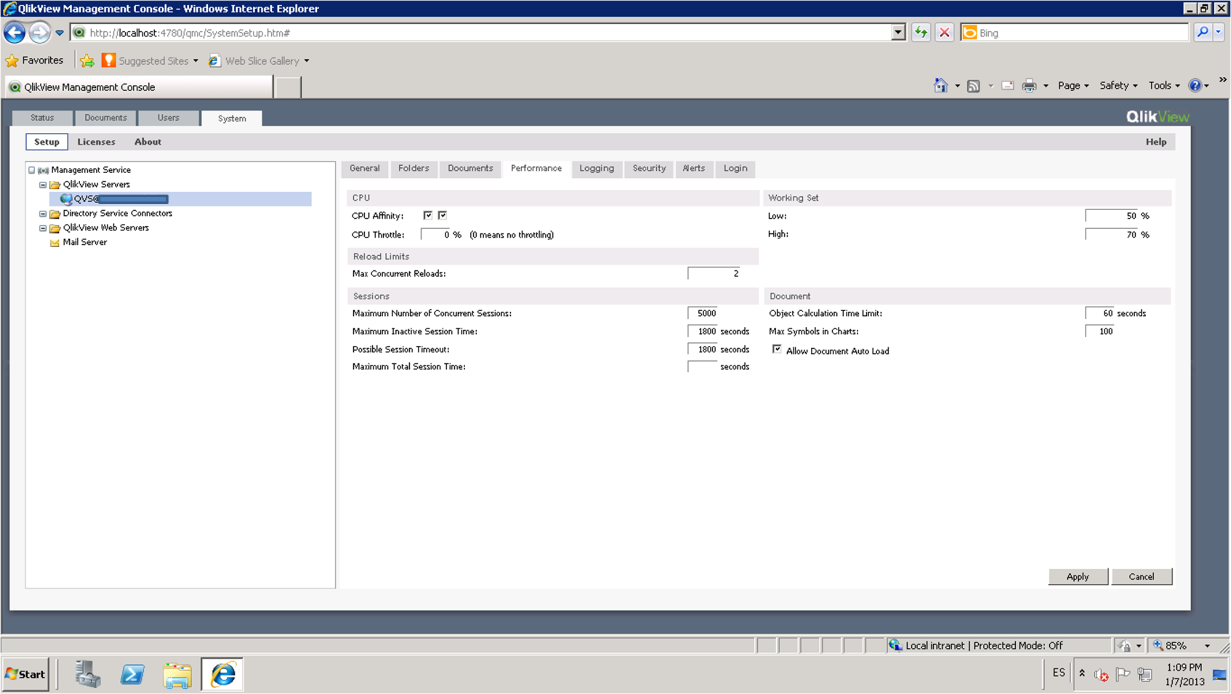Click the Working Set Low field
The image size is (1231, 694).
pos(1112,216)
